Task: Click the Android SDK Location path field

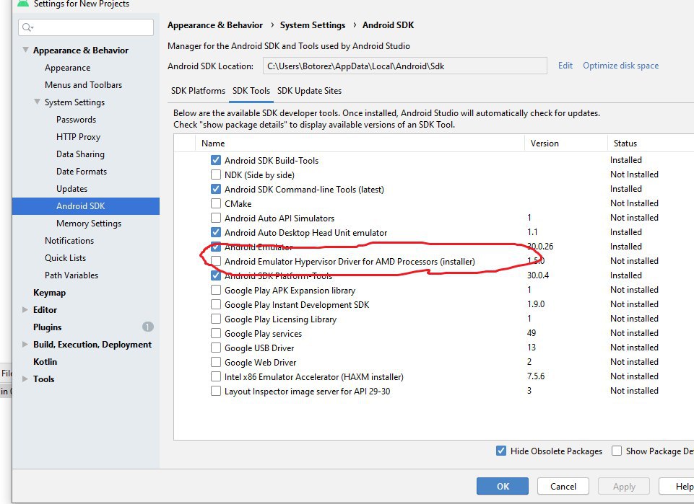Action: tap(404, 66)
